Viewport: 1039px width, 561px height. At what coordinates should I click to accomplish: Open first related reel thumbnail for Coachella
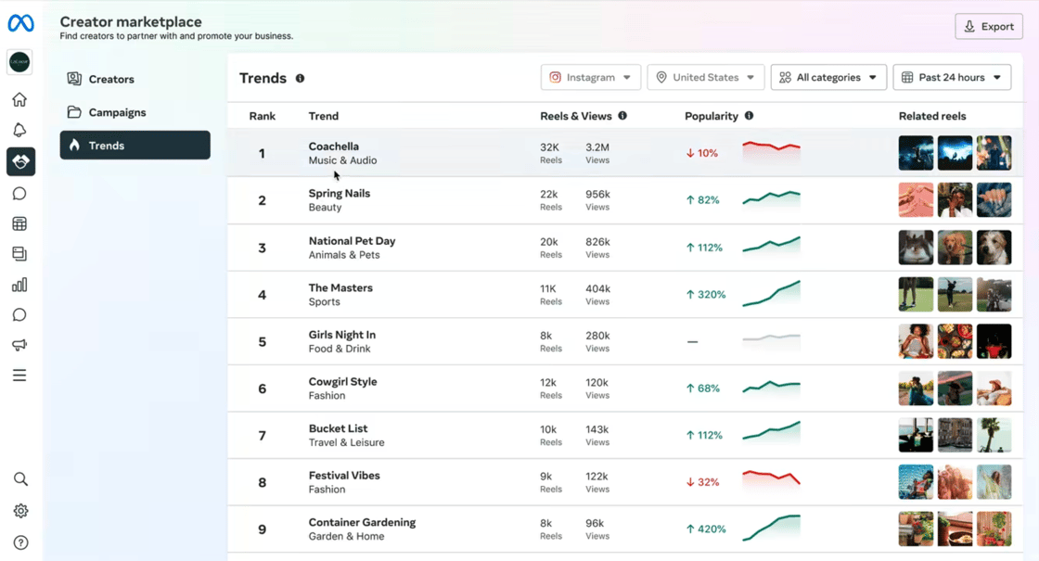916,153
